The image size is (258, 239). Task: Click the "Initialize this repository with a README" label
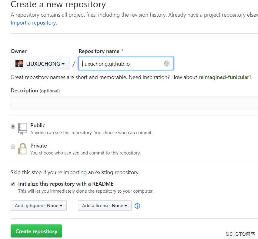(x=66, y=184)
